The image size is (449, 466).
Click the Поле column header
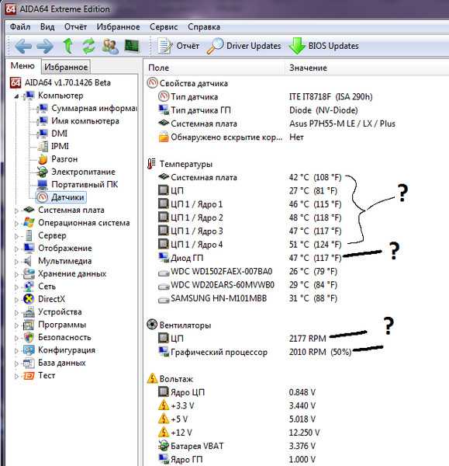(x=214, y=68)
